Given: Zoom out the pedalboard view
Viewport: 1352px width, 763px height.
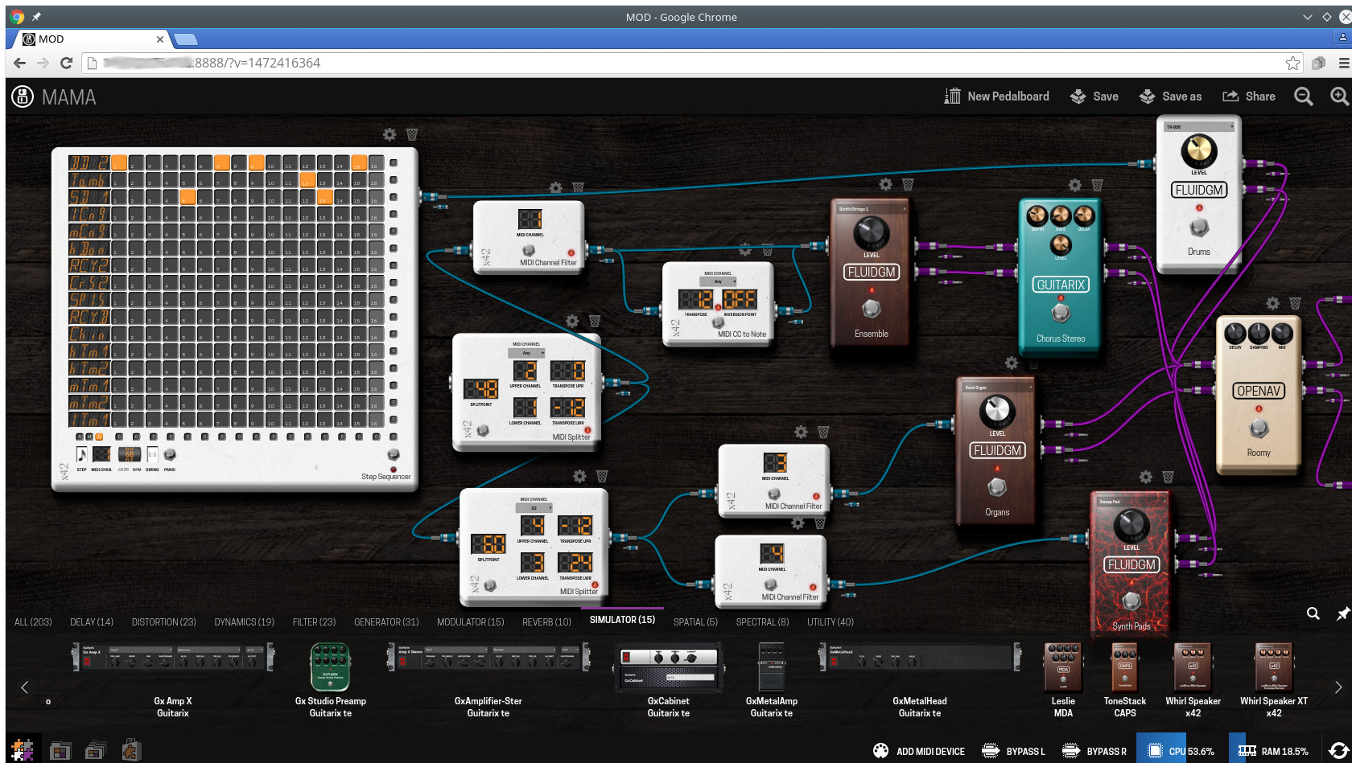Looking at the screenshot, I should [1303, 96].
